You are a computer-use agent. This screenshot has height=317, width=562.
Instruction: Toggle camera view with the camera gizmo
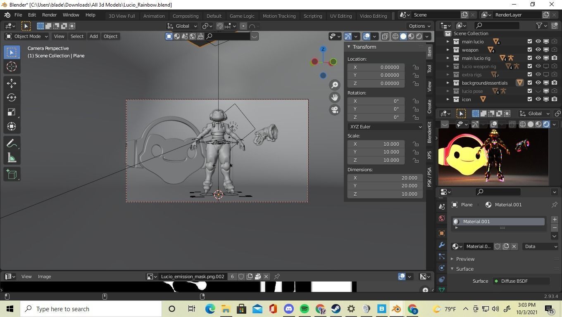click(335, 110)
